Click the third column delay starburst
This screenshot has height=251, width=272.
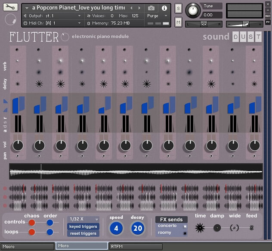click(x=61, y=84)
